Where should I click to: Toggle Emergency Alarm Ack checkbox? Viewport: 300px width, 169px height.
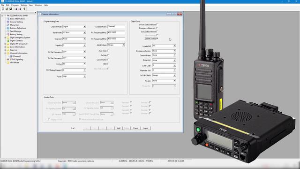pyautogui.click(x=157, y=28)
